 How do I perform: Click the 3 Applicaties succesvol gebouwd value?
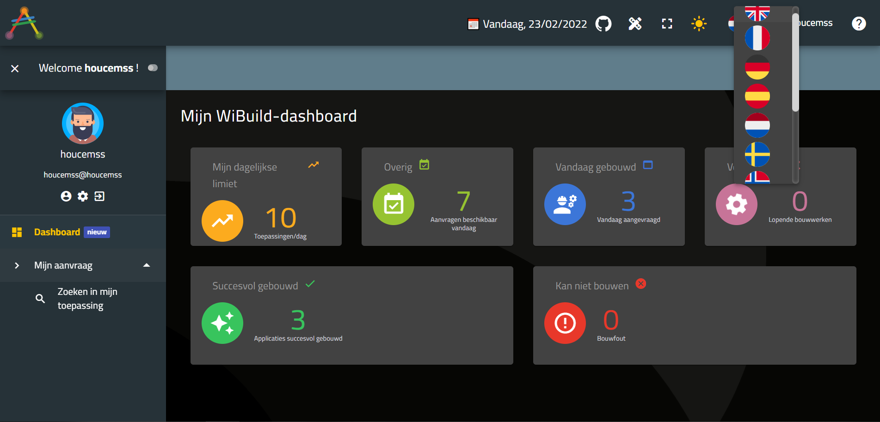click(298, 320)
